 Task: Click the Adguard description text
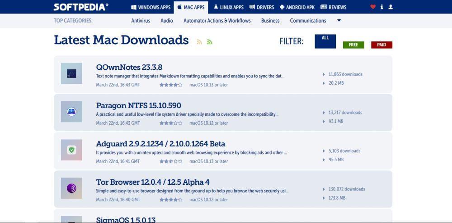tap(191, 153)
